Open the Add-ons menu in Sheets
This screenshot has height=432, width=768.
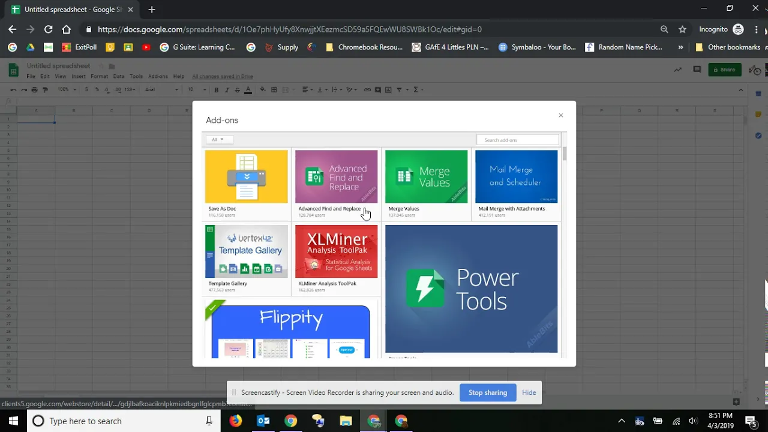tap(158, 76)
